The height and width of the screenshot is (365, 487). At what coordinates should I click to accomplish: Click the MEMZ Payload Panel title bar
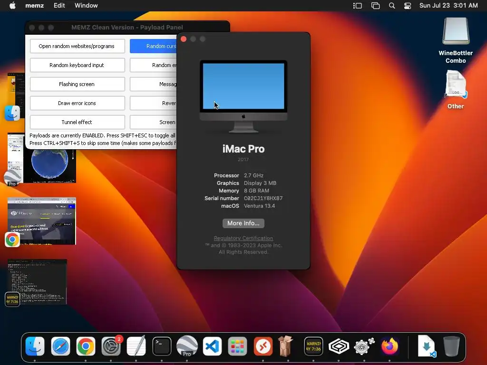[127, 27]
